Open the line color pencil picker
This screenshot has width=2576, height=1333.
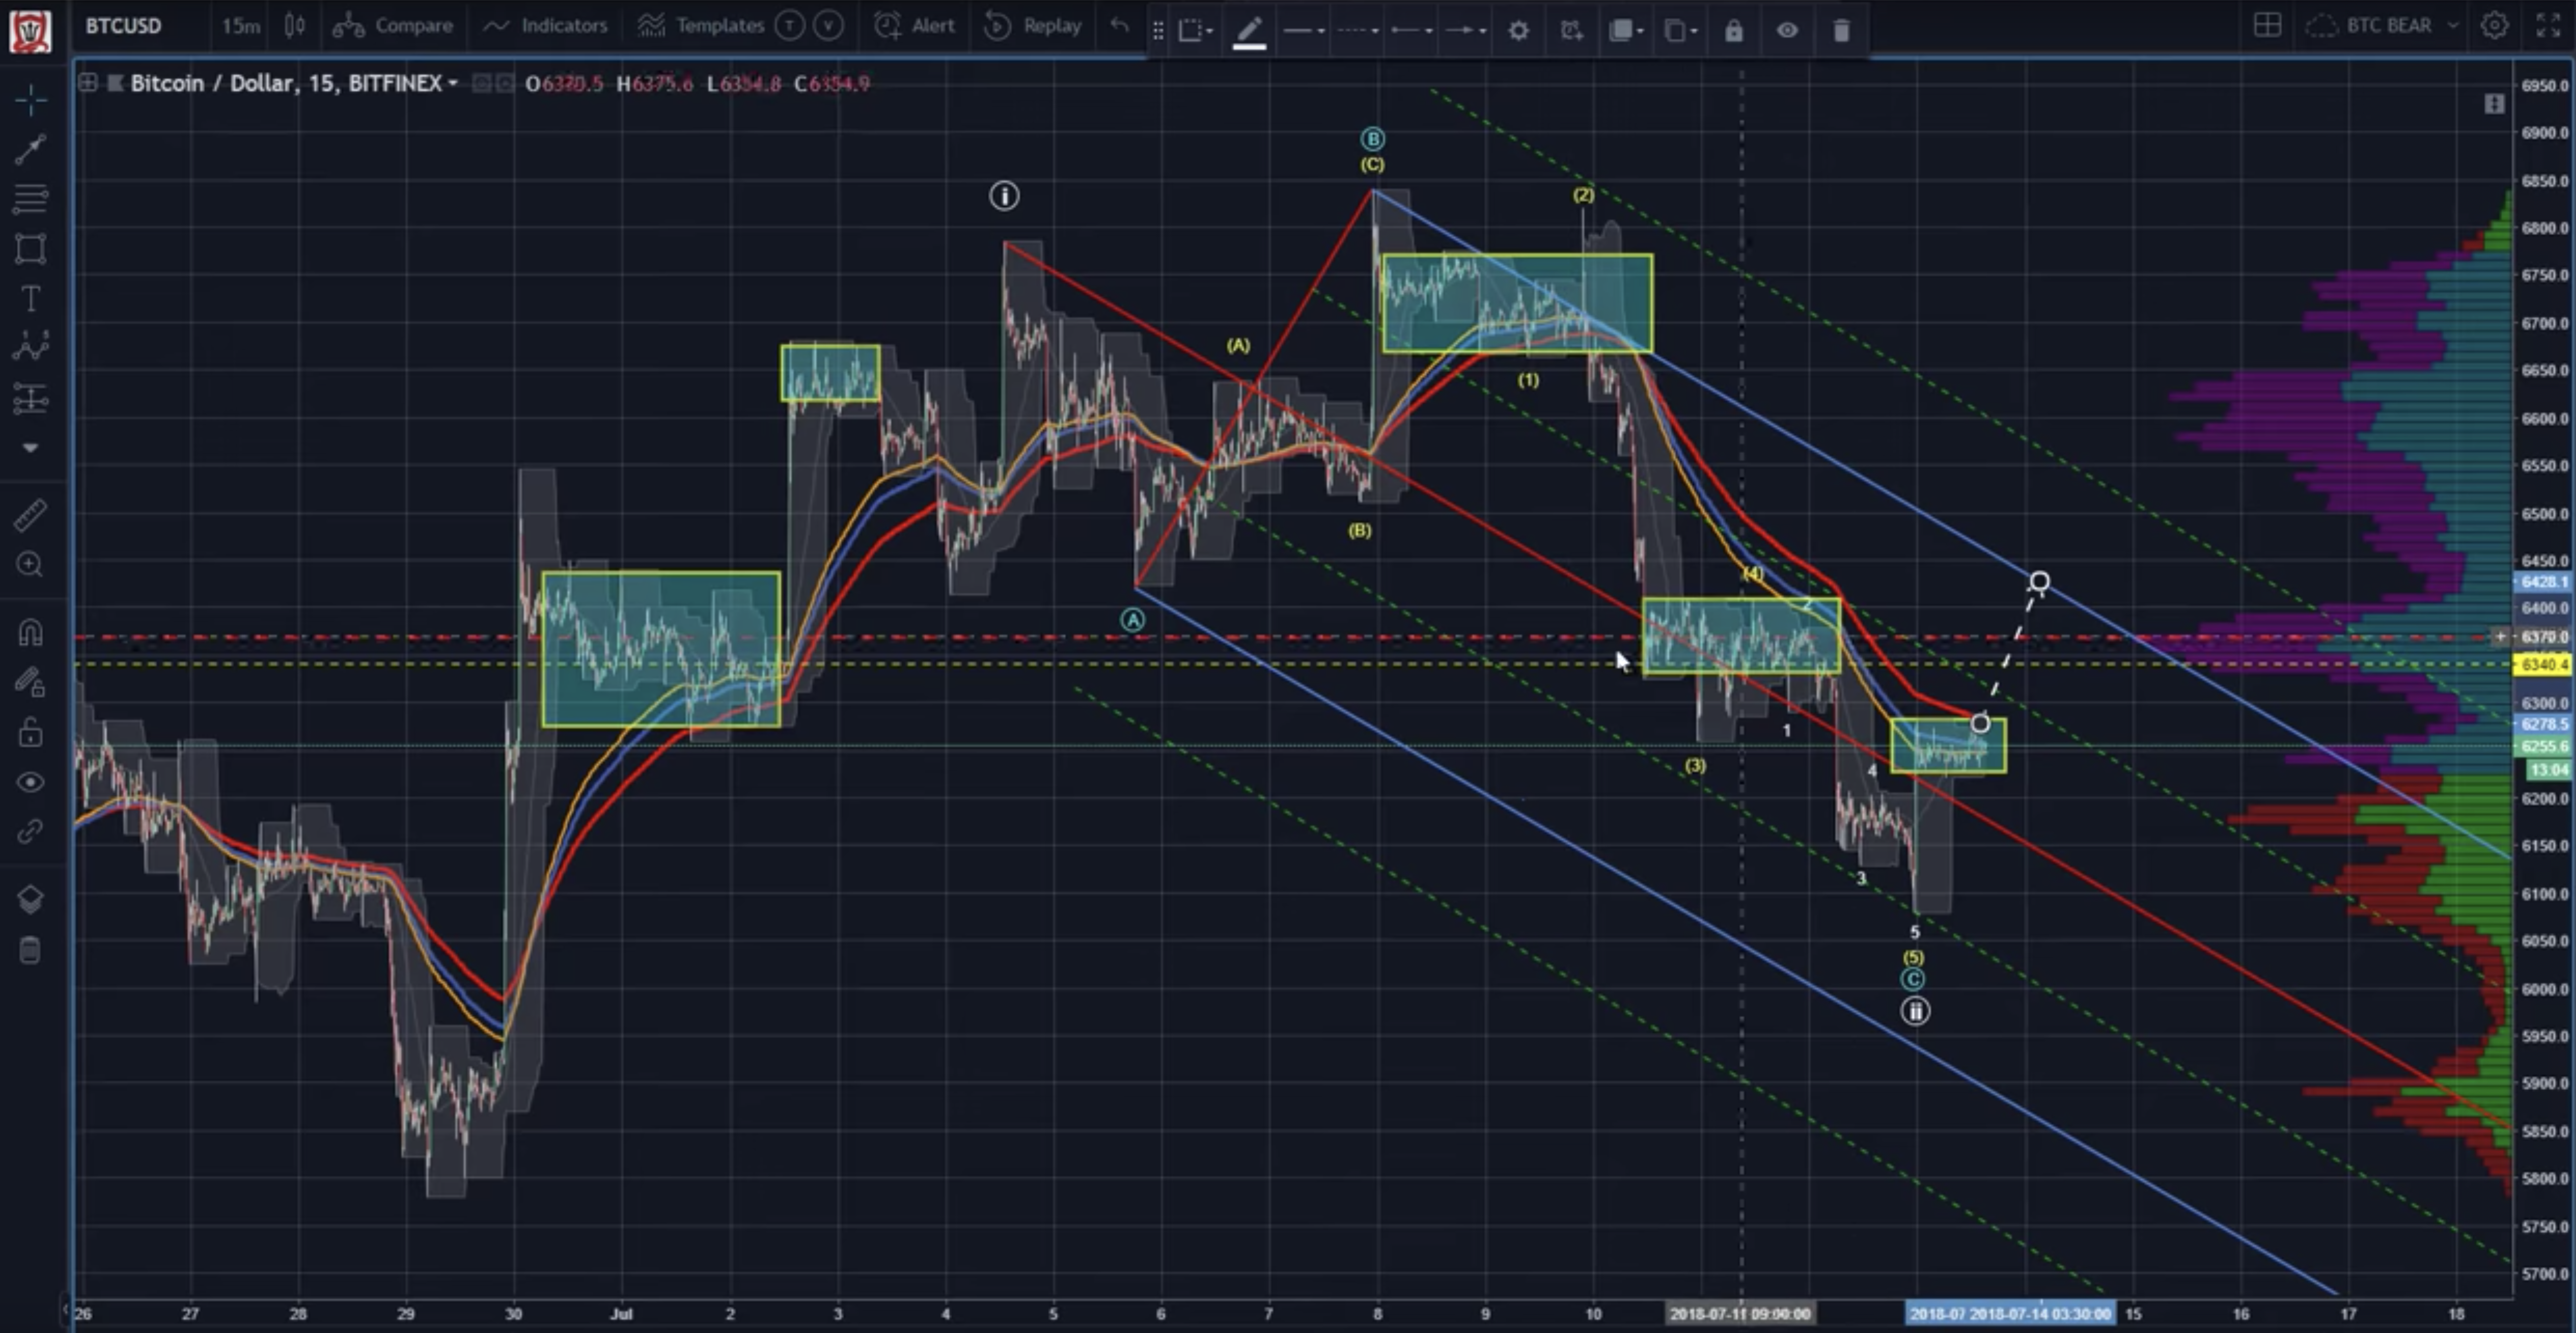click(1249, 31)
